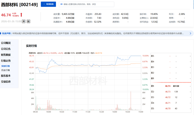Click the 买1 volume 65139
This screenshot has height=115, width=194.
point(176,86)
